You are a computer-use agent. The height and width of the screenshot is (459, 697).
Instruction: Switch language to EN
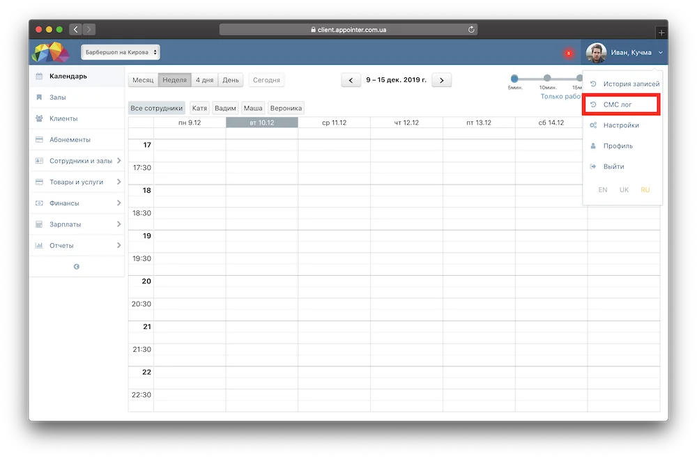[603, 189]
